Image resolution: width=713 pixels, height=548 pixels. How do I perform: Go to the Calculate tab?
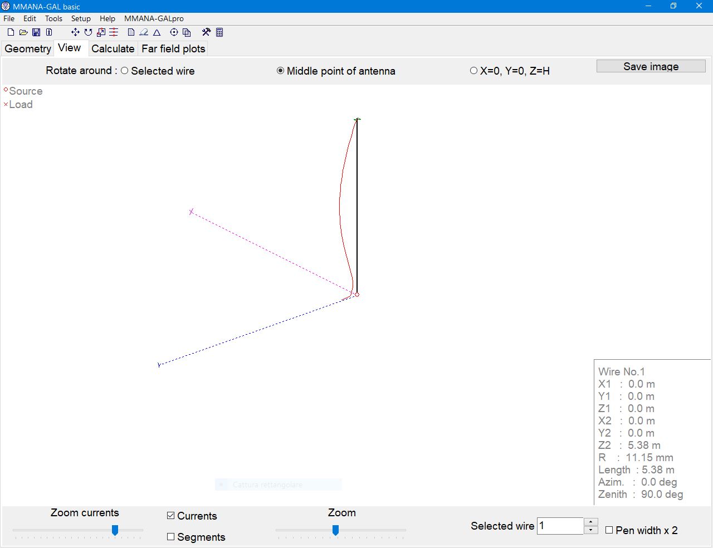point(113,48)
